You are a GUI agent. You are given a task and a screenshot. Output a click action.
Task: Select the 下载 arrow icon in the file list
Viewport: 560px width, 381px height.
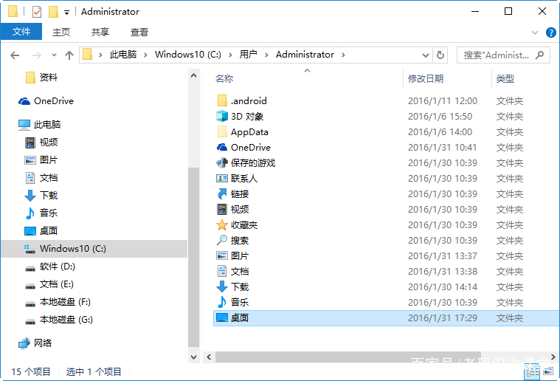(x=222, y=286)
